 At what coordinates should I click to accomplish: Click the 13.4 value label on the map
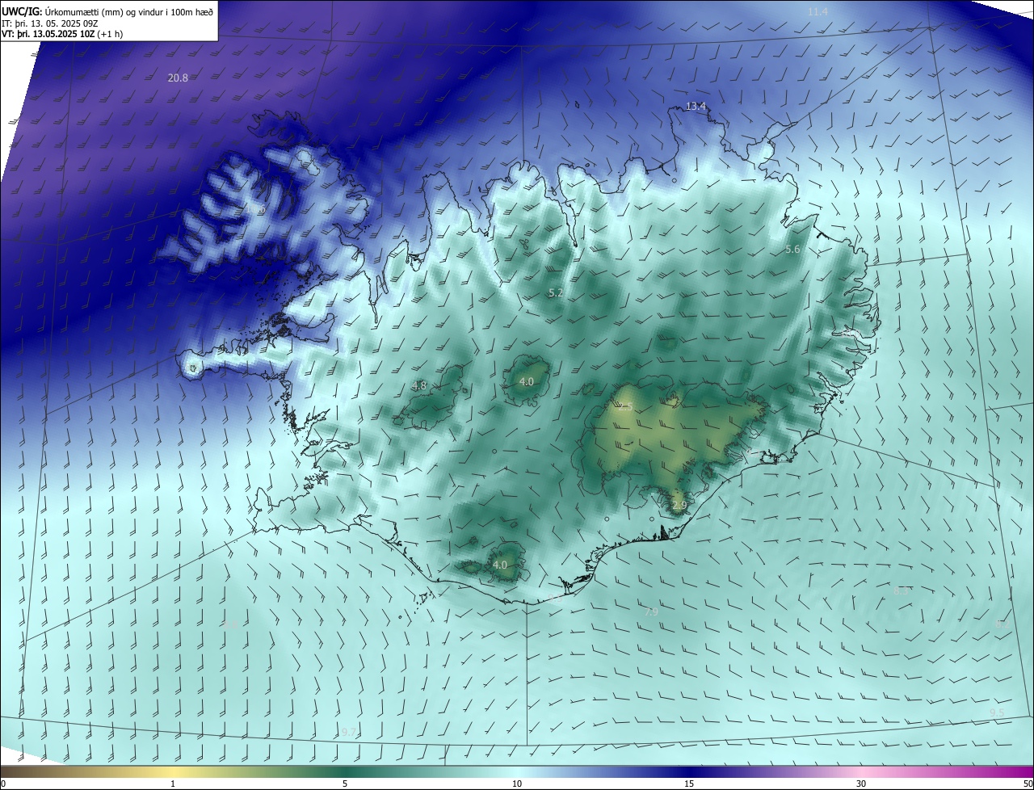(696, 107)
